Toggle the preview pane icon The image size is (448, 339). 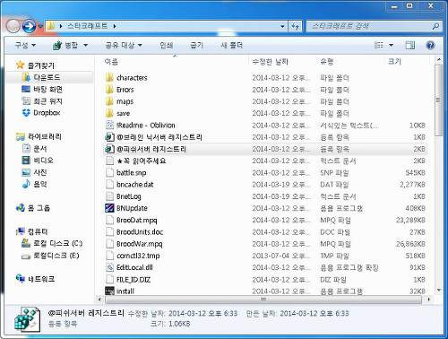(410, 46)
